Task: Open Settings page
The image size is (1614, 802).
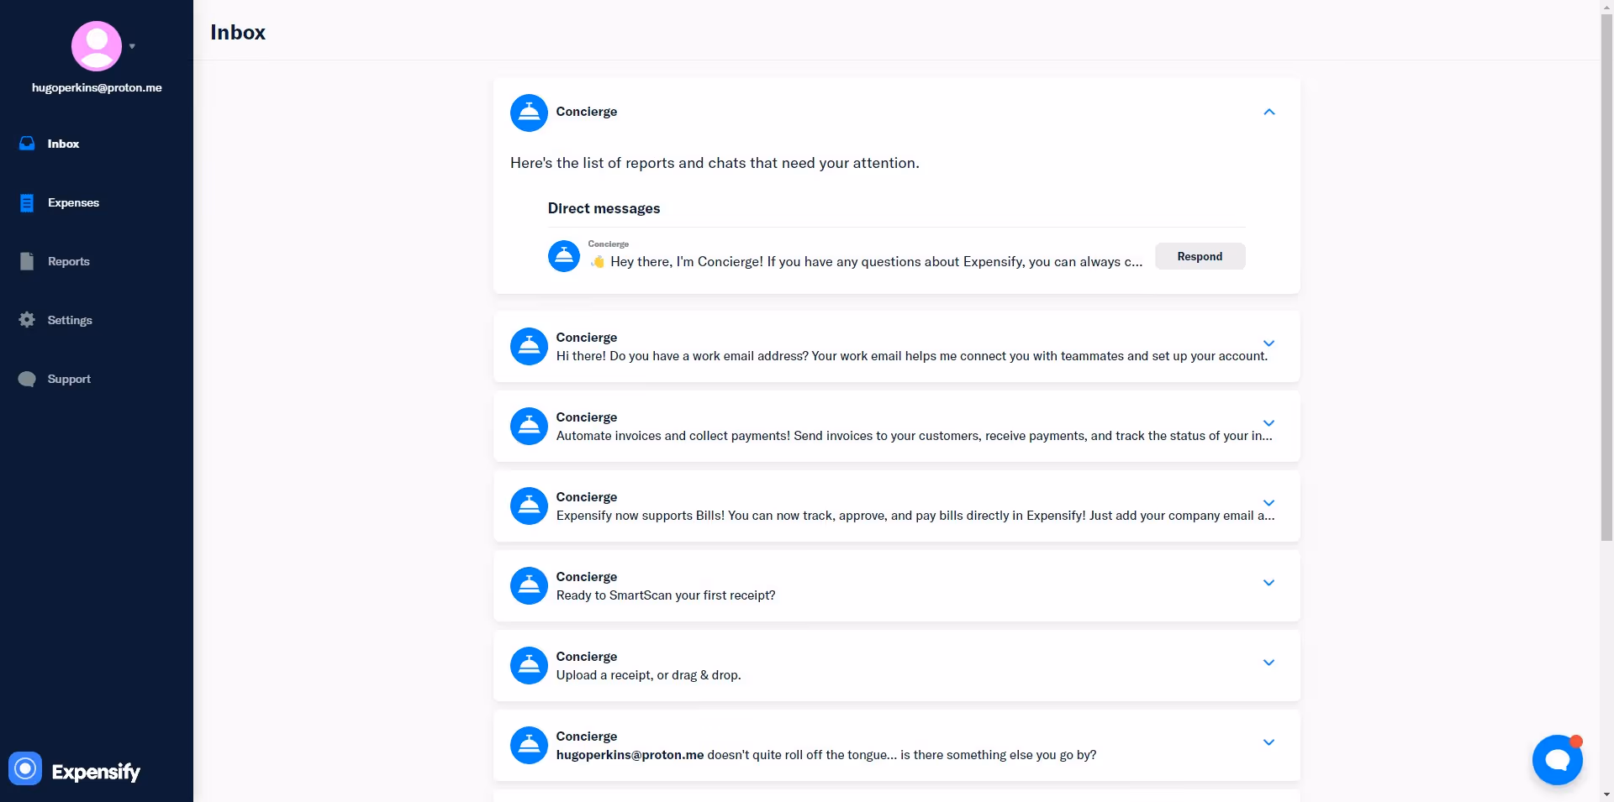Action: pos(70,320)
